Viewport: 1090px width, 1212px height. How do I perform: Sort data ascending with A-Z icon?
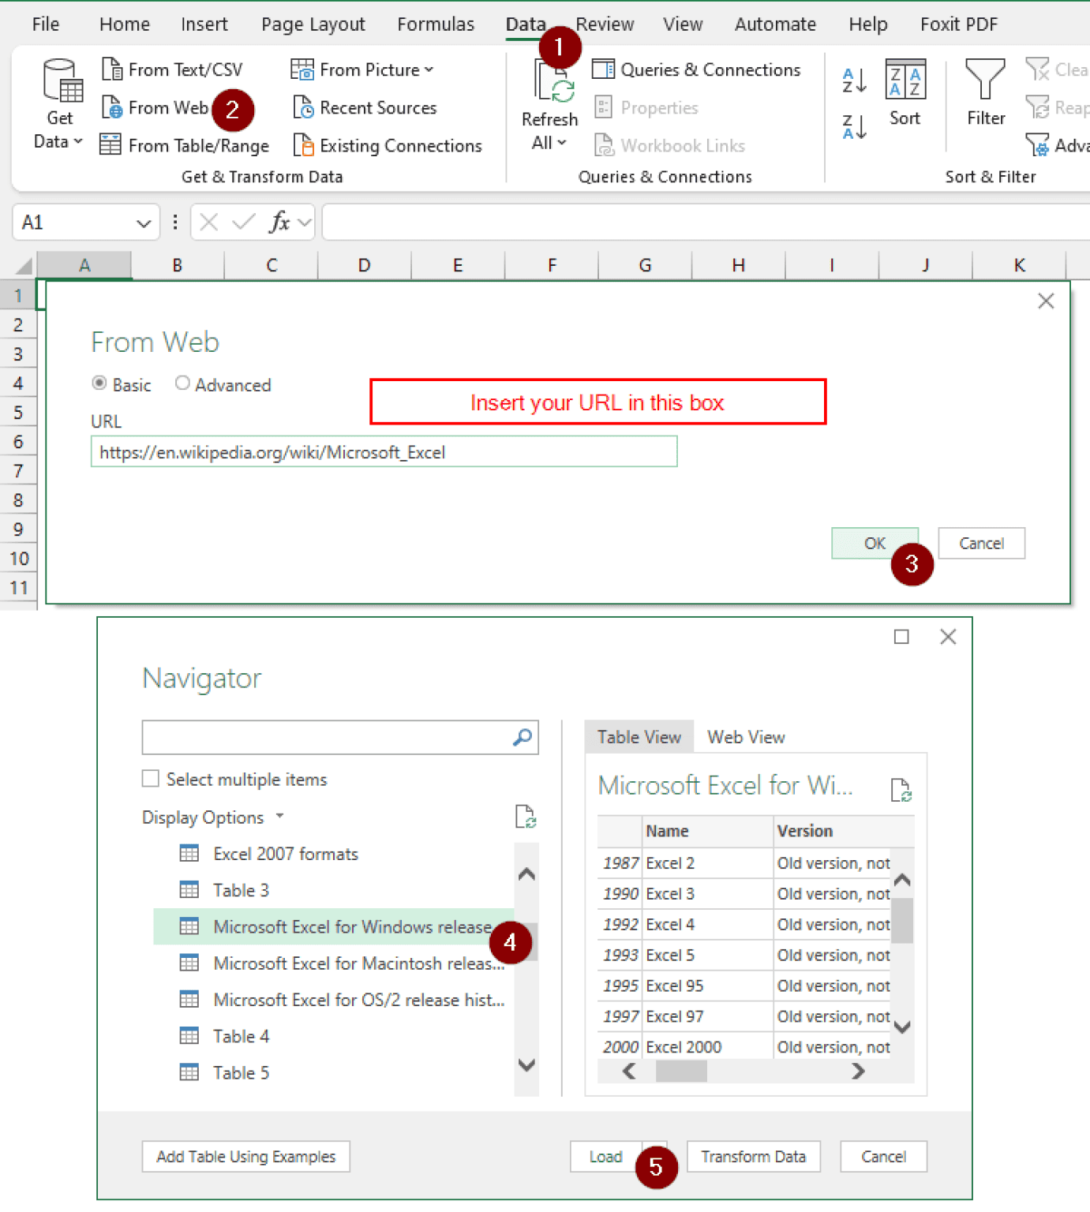(x=853, y=79)
